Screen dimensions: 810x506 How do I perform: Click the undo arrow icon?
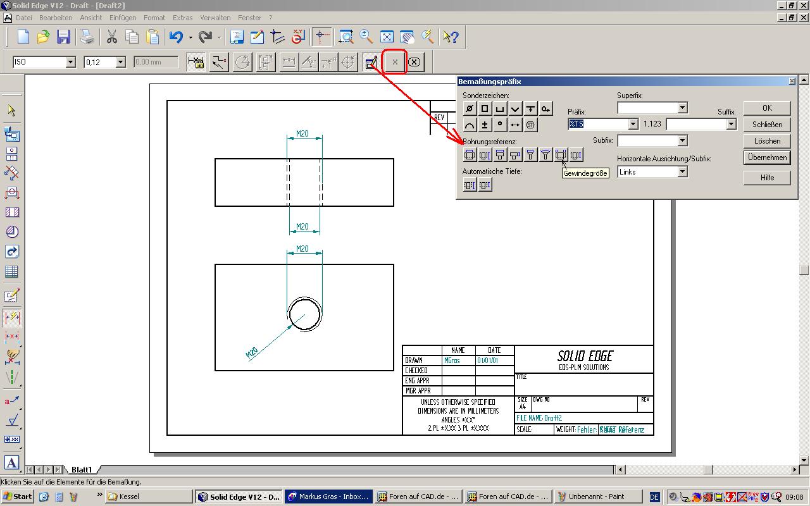(176, 37)
